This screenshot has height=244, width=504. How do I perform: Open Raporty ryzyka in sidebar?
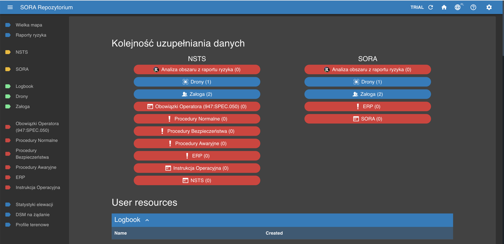[x=31, y=35]
